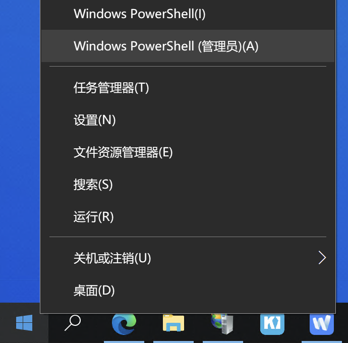The image size is (348, 343).
Task: Click blue desktop wallpaper left of menu
Action: [x=20, y=151]
